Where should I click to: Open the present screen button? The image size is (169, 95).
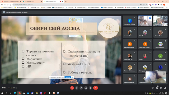(86, 88)
